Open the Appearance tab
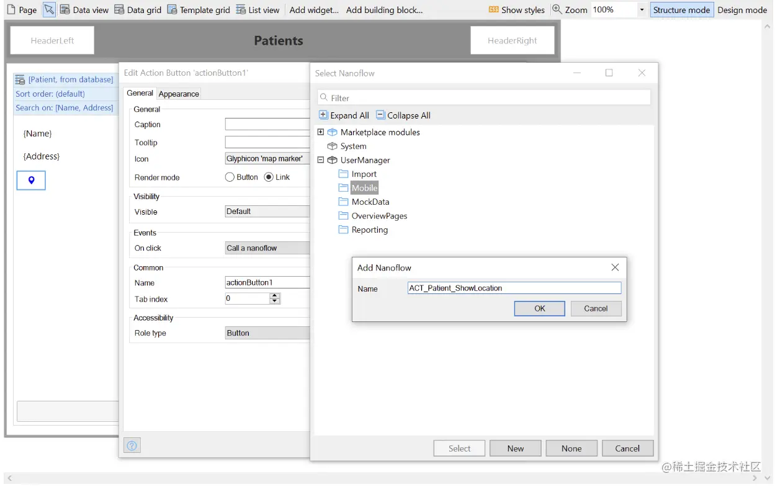Screen dimensions: 775x487 coord(179,94)
